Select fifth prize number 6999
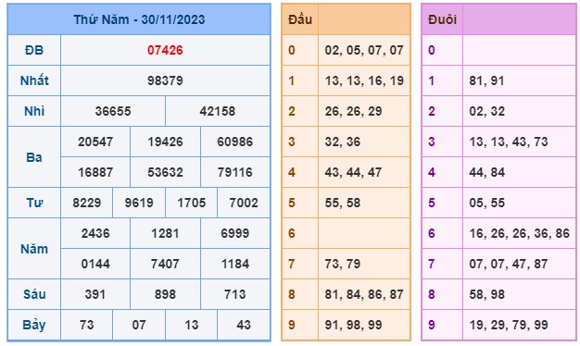 235,233
